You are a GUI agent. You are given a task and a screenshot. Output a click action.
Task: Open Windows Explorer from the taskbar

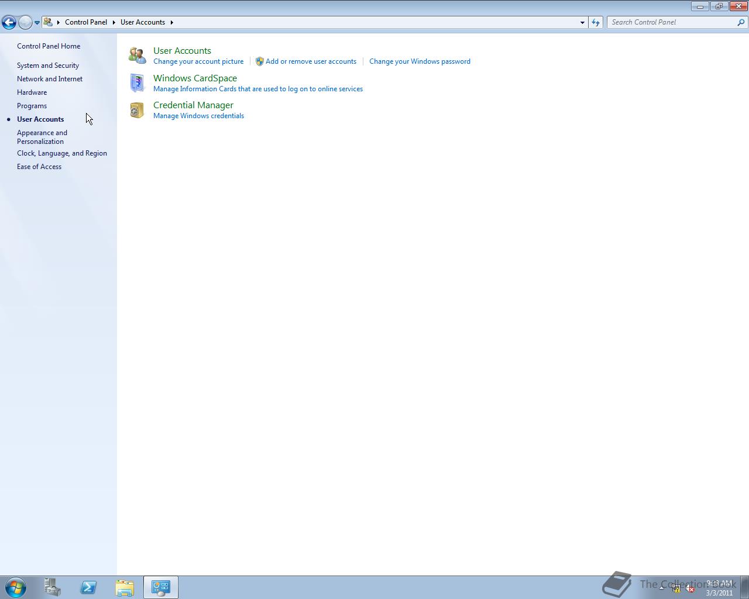coord(125,587)
